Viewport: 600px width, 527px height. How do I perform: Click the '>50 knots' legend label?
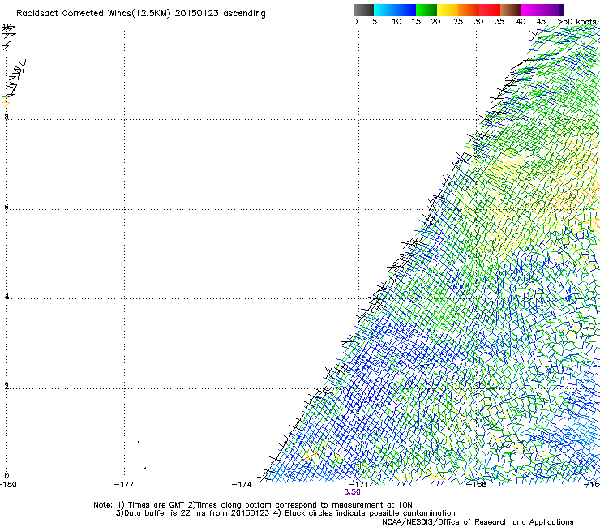pyautogui.click(x=576, y=22)
